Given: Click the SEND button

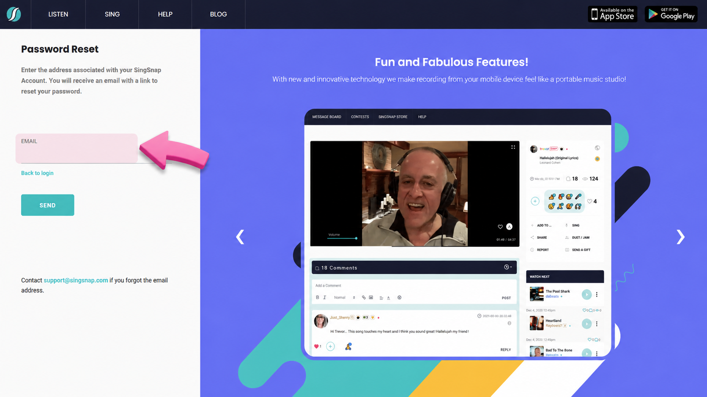Looking at the screenshot, I should (x=48, y=205).
